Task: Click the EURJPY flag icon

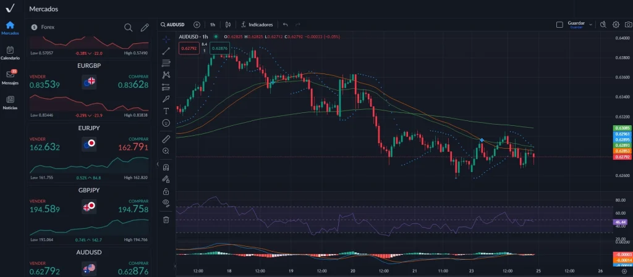Action: pyautogui.click(x=89, y=144)
